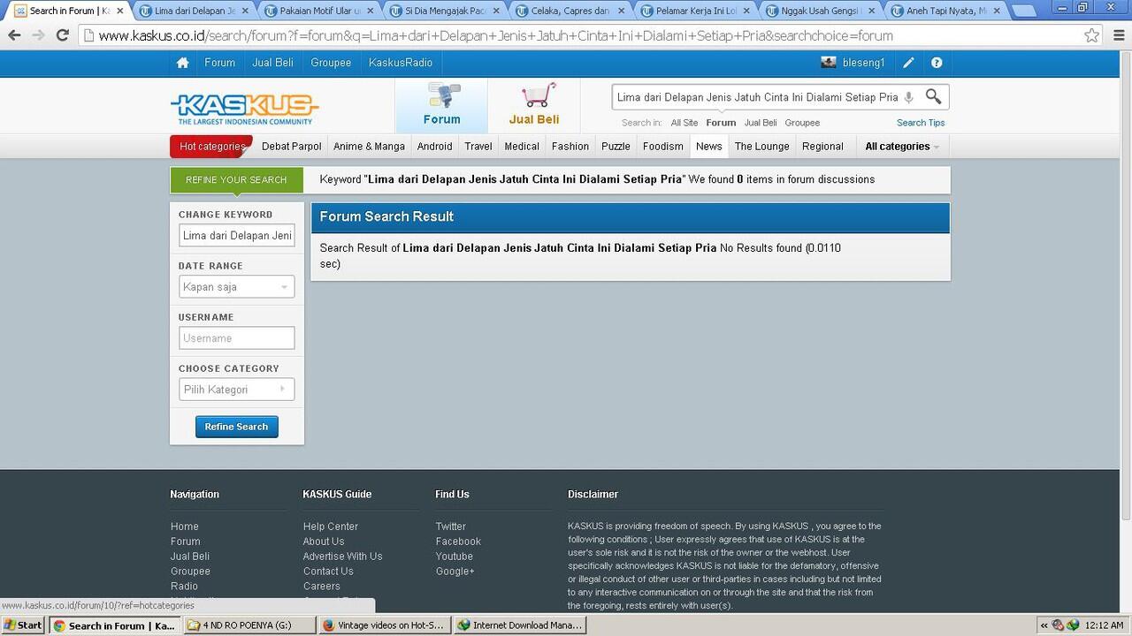Open KaskusRadio in top navigation
The height and width of the screenshot is (636, 1132).
pos(401,63)
